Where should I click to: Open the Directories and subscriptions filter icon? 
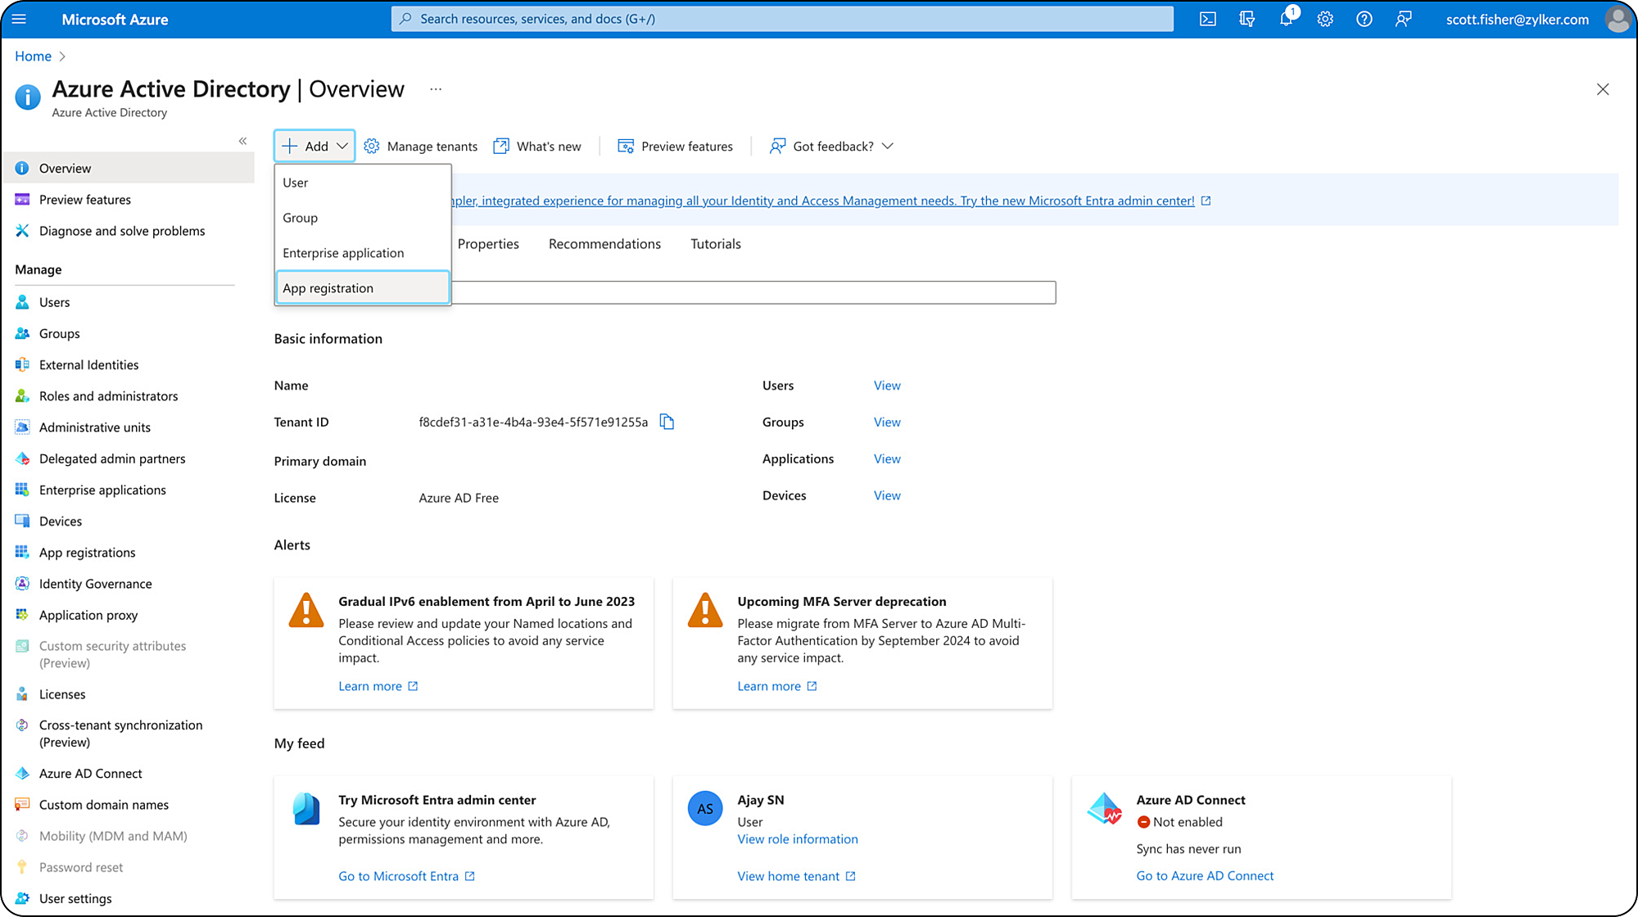point(1247,19)
